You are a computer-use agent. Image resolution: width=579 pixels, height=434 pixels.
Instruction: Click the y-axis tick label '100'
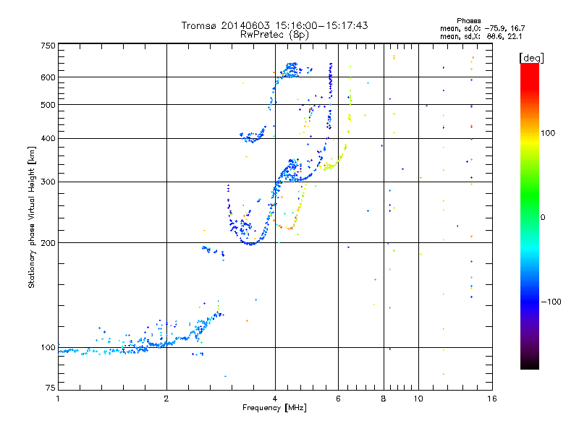(x=48, y=347)
